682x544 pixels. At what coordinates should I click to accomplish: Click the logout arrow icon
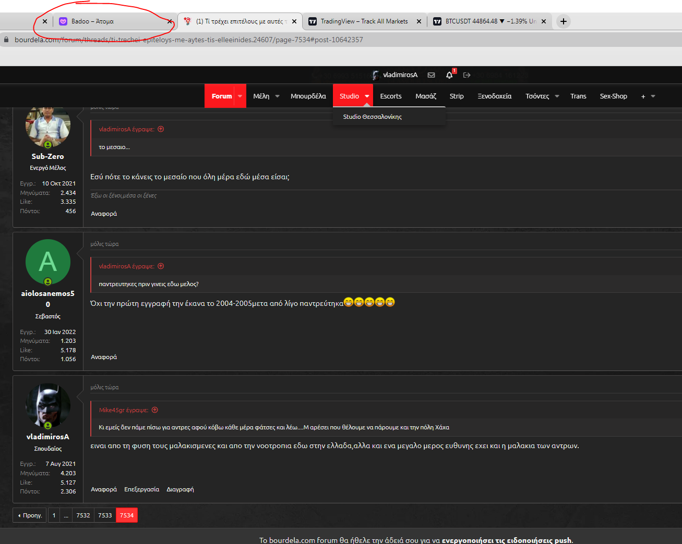[x=467, y=75]
